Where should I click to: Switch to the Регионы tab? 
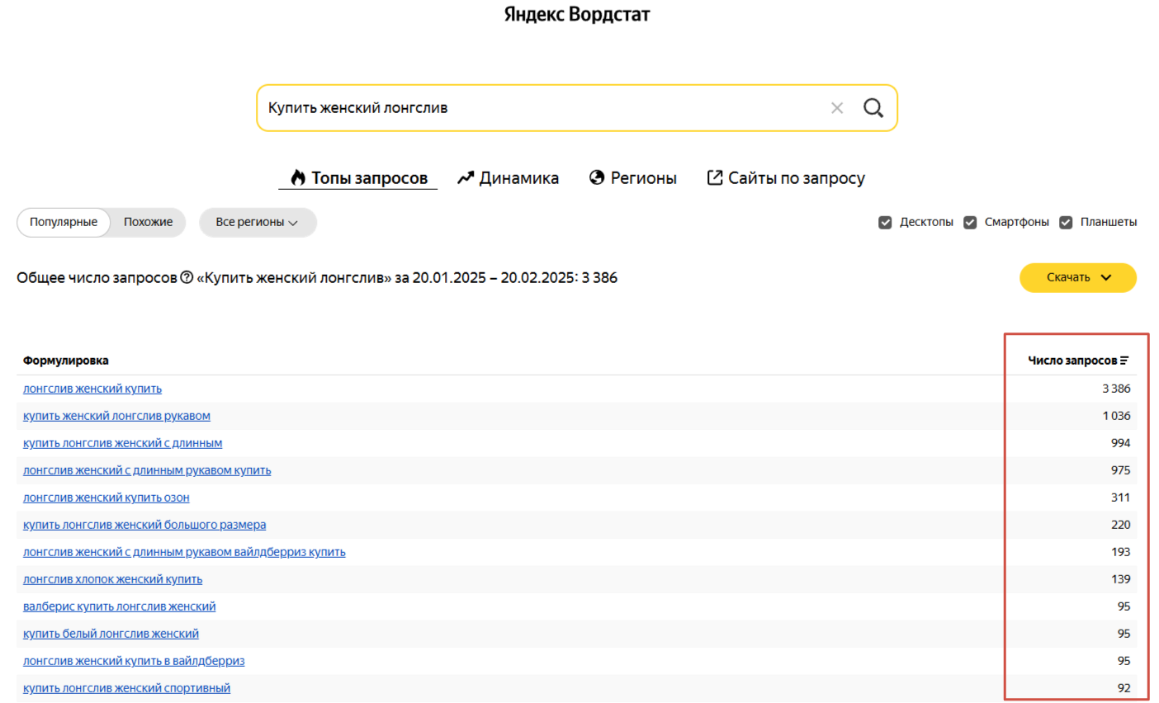tap(632, 178)
